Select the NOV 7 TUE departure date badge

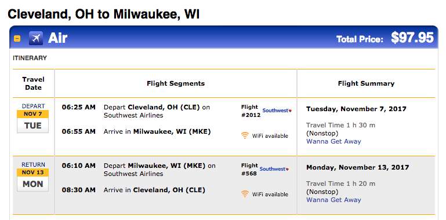32,121
